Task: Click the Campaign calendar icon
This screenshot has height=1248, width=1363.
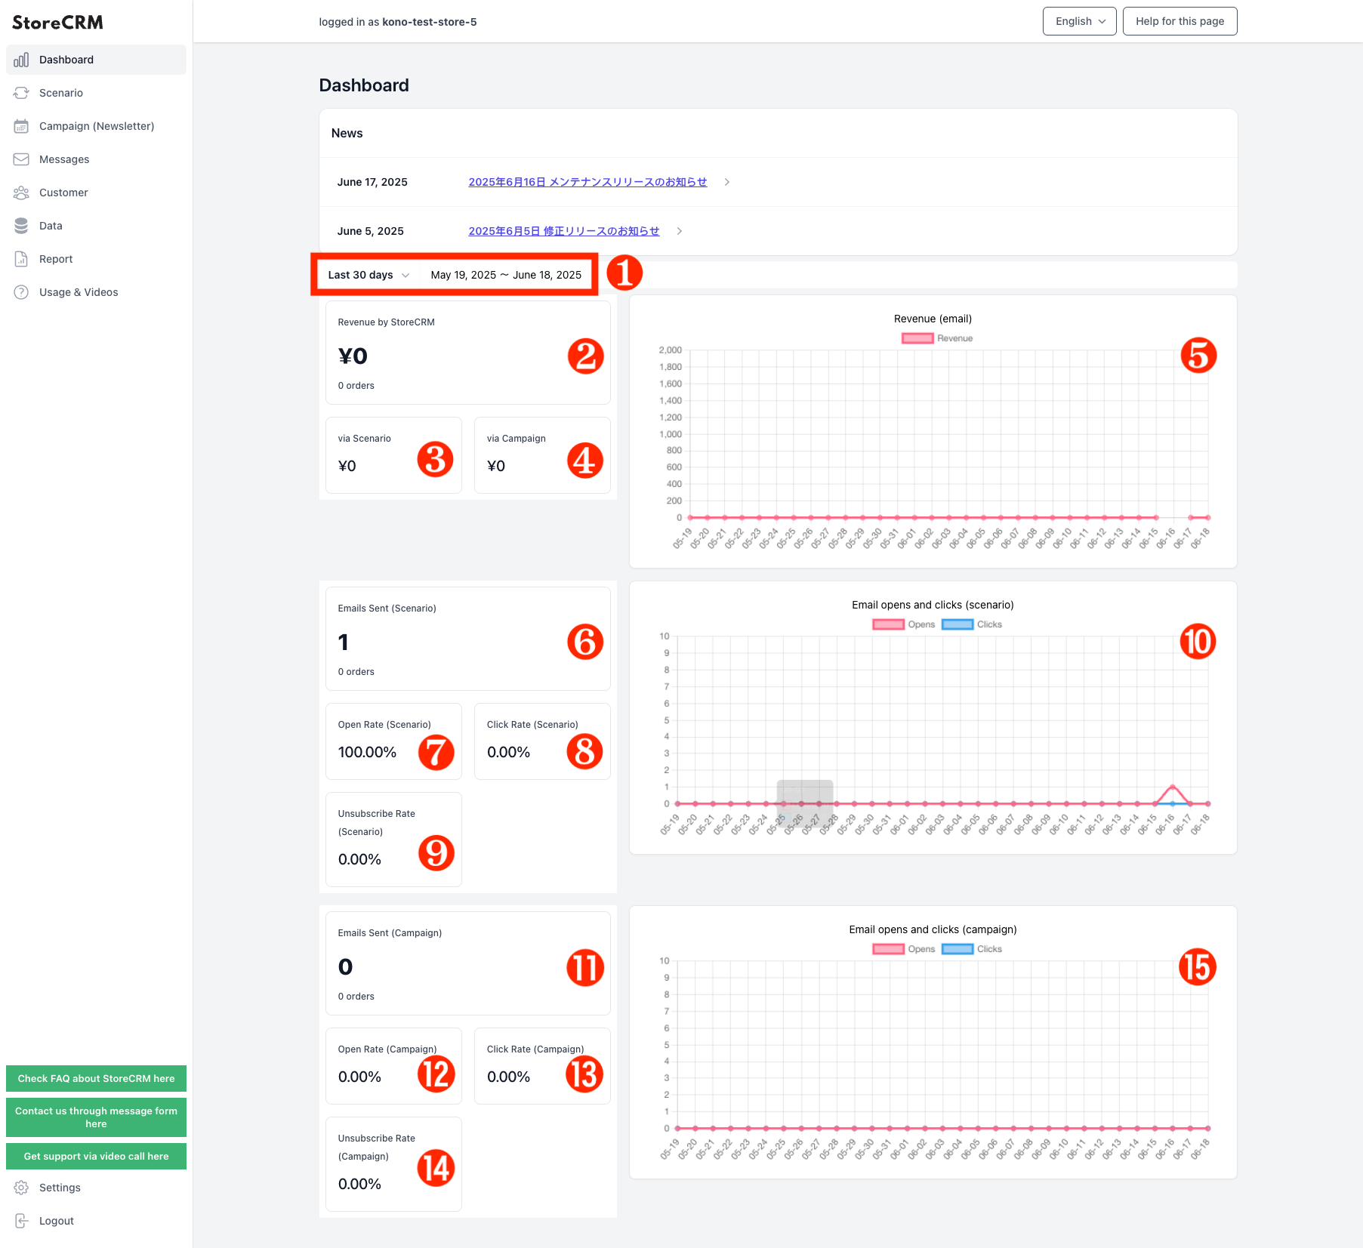Action: point(21,126)
